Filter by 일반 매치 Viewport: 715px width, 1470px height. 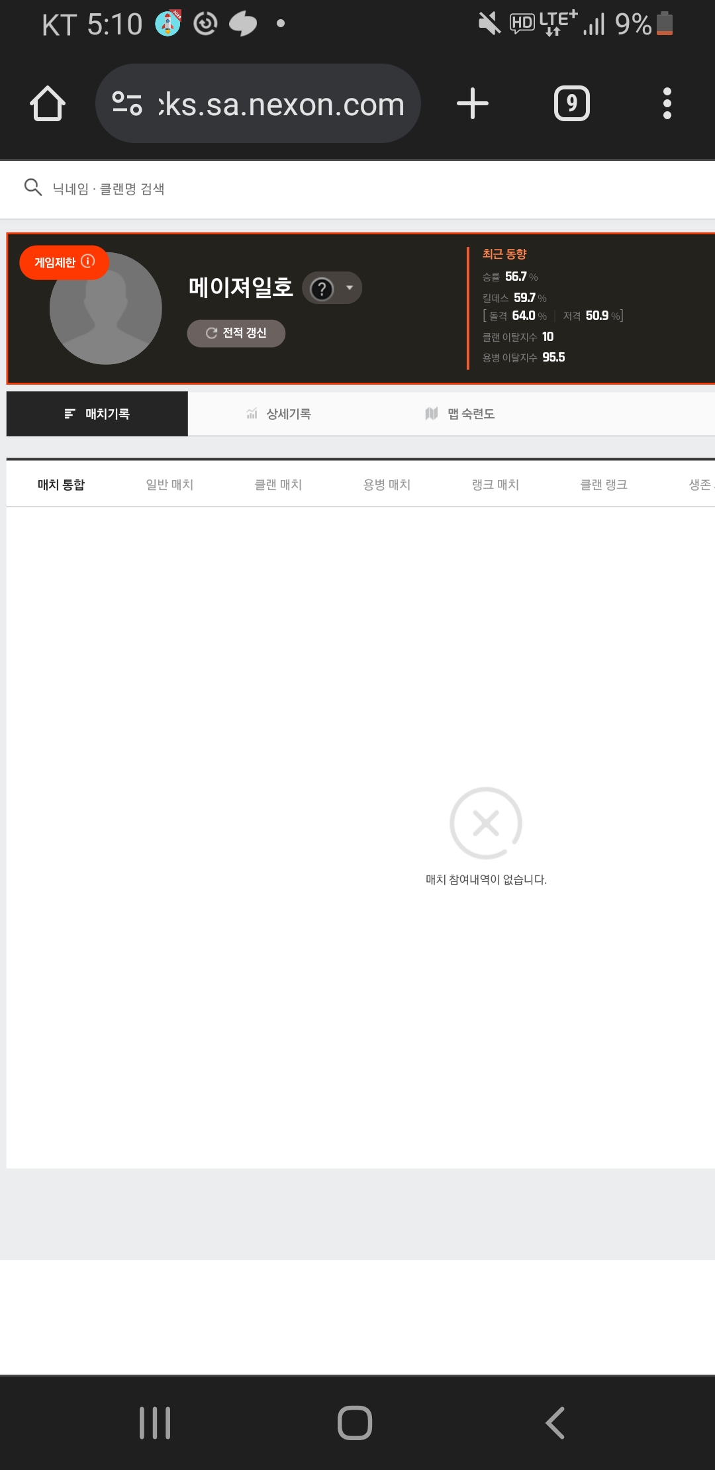[169, 485]
